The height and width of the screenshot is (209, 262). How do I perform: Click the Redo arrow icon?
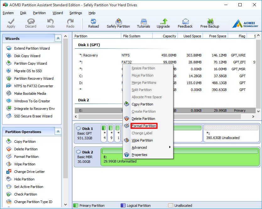70,21
